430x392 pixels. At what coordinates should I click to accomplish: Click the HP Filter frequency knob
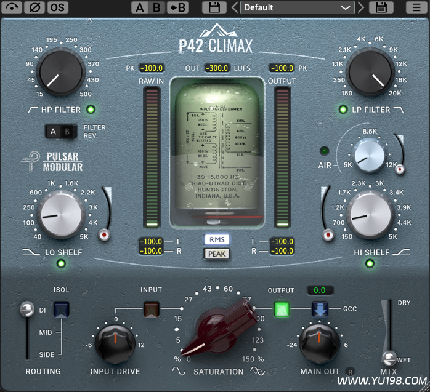60,72
